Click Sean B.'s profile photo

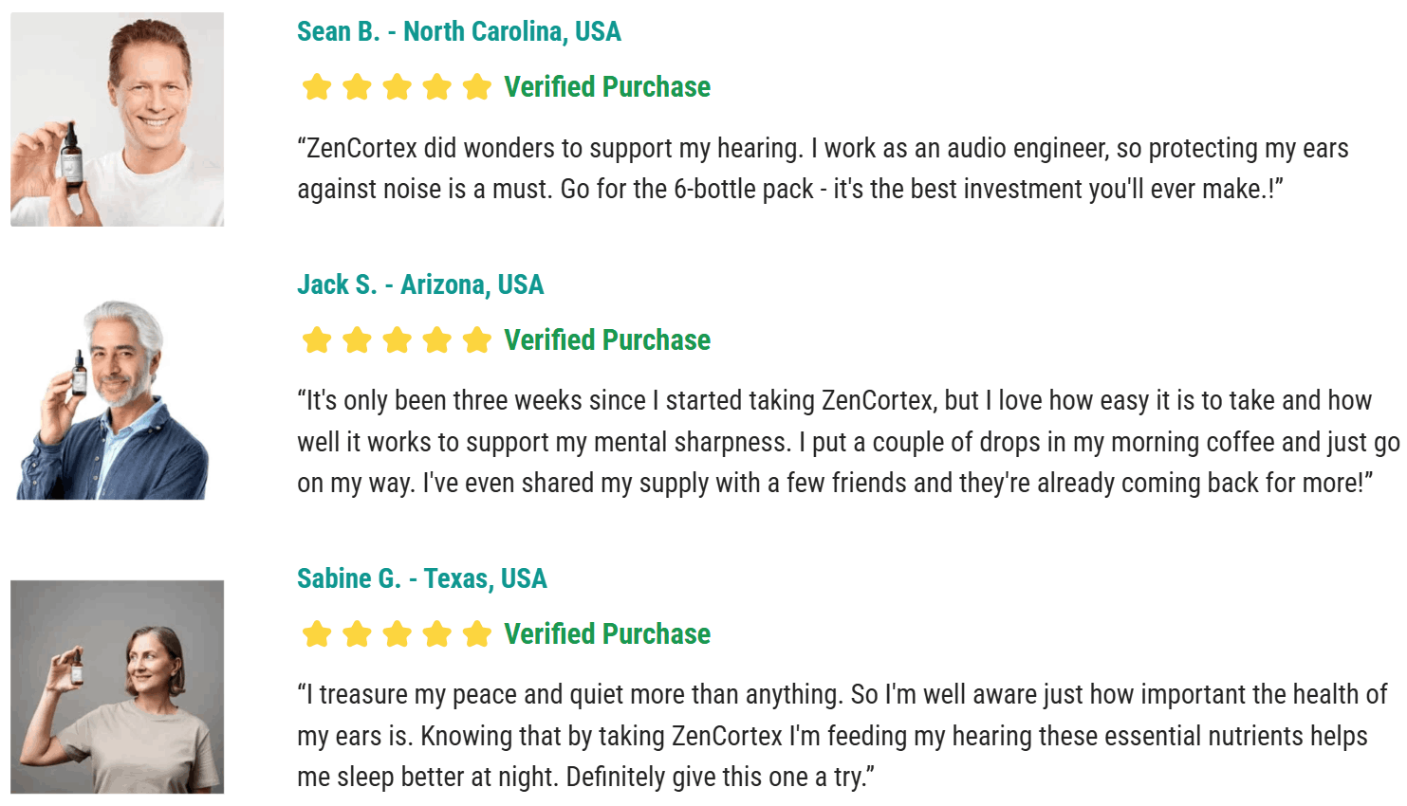[118, 119]
